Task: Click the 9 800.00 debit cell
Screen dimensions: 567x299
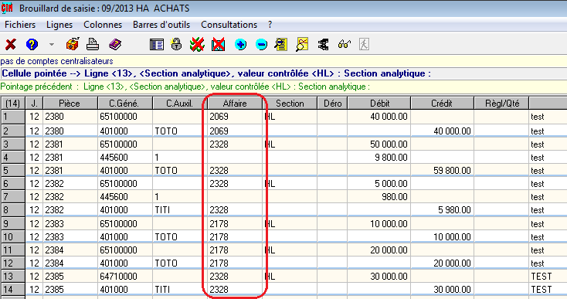Action: coord(379,158)
